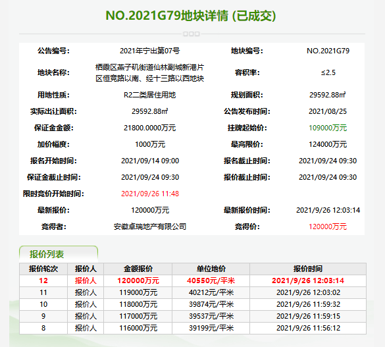Viewport: 385px width, 347px height.
Task: Click the parcel number value NO.2021G79
Action: [328, 51]
